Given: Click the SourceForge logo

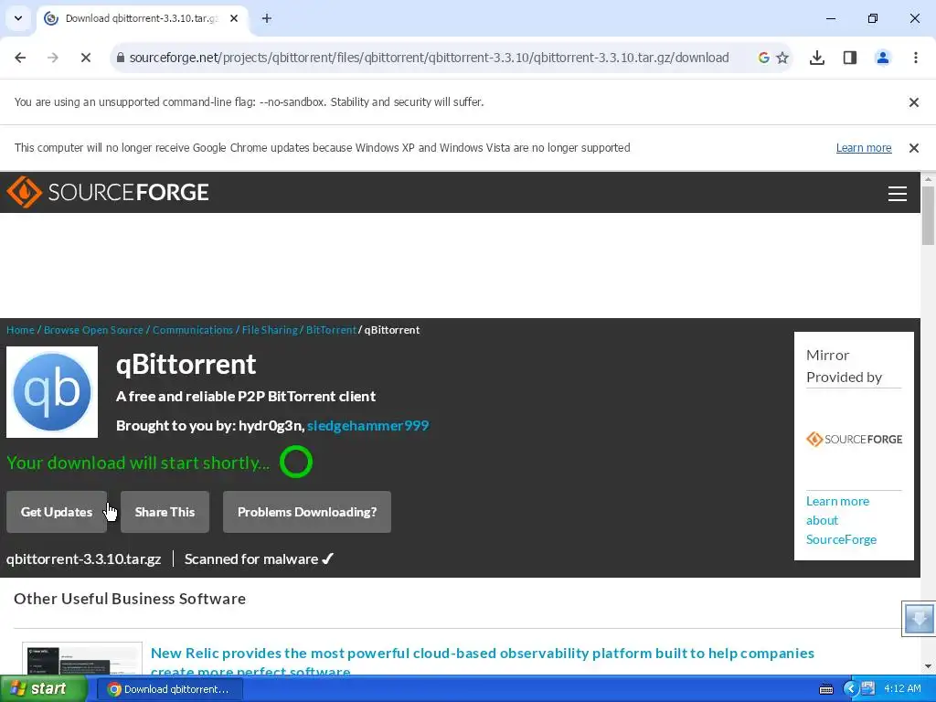Looking at the screenshot, I should (x=108, y=192).
